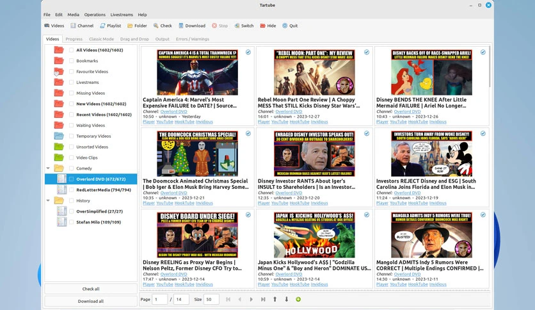Click the blue Temporary Videos folder icon
This screenshot has height=310, width=535.
click(59, 136)
